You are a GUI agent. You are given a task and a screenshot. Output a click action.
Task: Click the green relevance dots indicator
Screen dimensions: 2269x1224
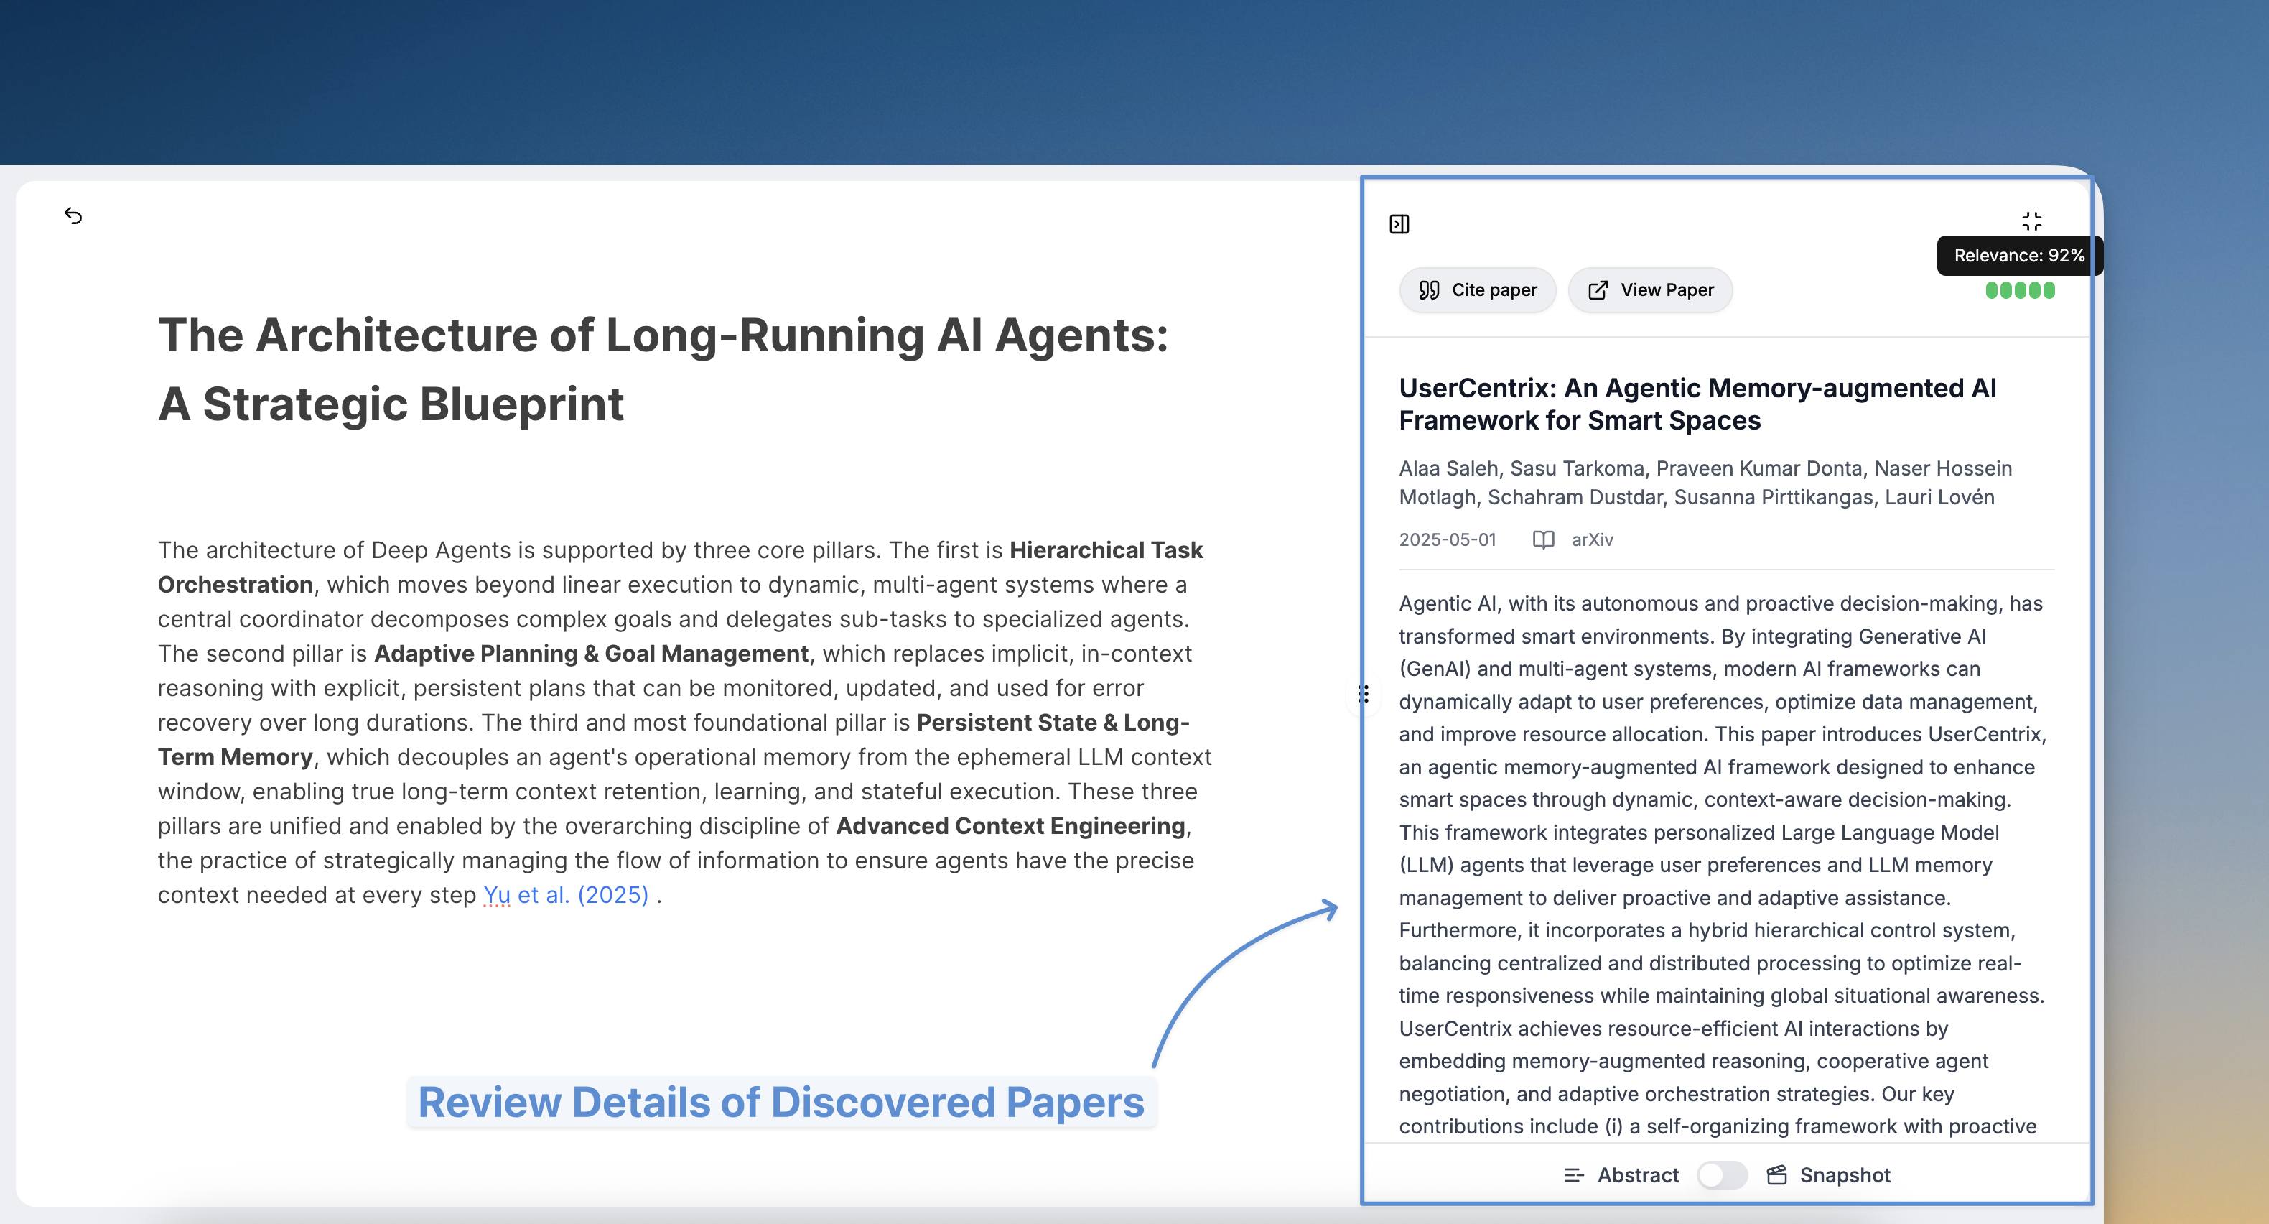pyautogui.click(x=2020, y=290)
